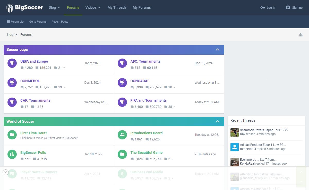Click the Log in button
Screen dimensions: 309x190
pyautogui.click(x=268, y=8)
